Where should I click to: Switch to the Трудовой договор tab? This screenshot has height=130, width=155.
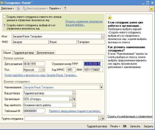pos(24,53)
